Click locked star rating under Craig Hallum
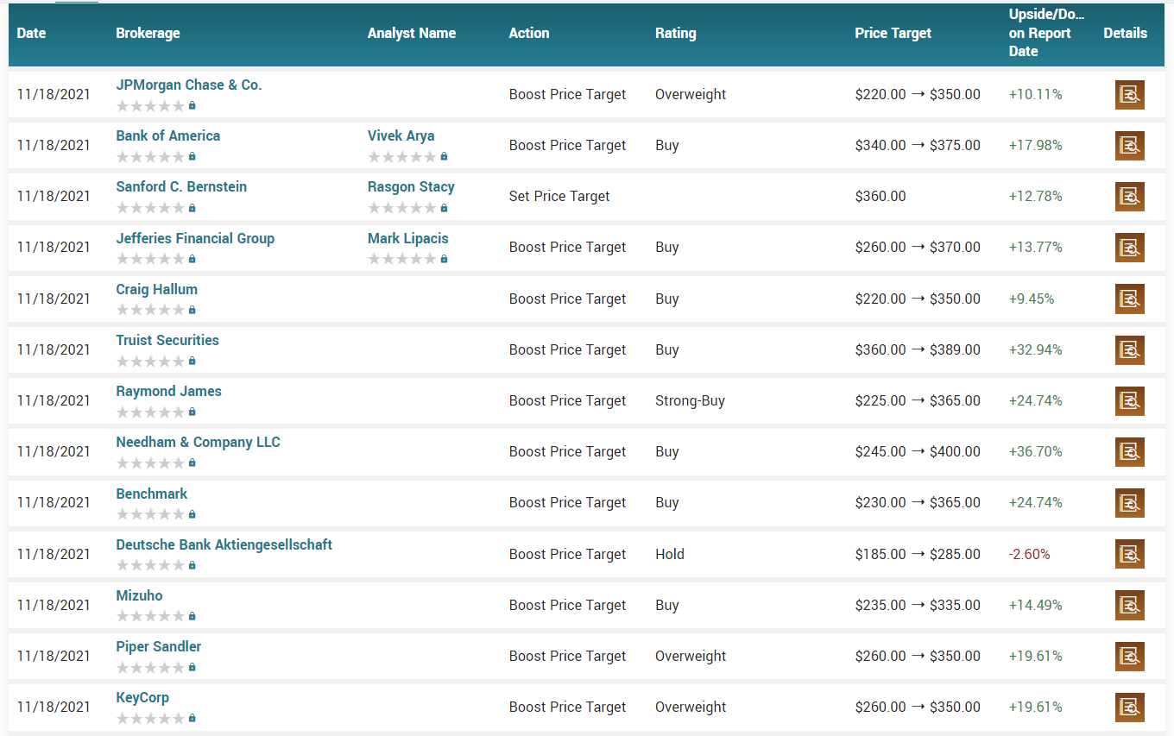Image resolution: width=1174 pixels, height=736 pixels. pos(156,310)
